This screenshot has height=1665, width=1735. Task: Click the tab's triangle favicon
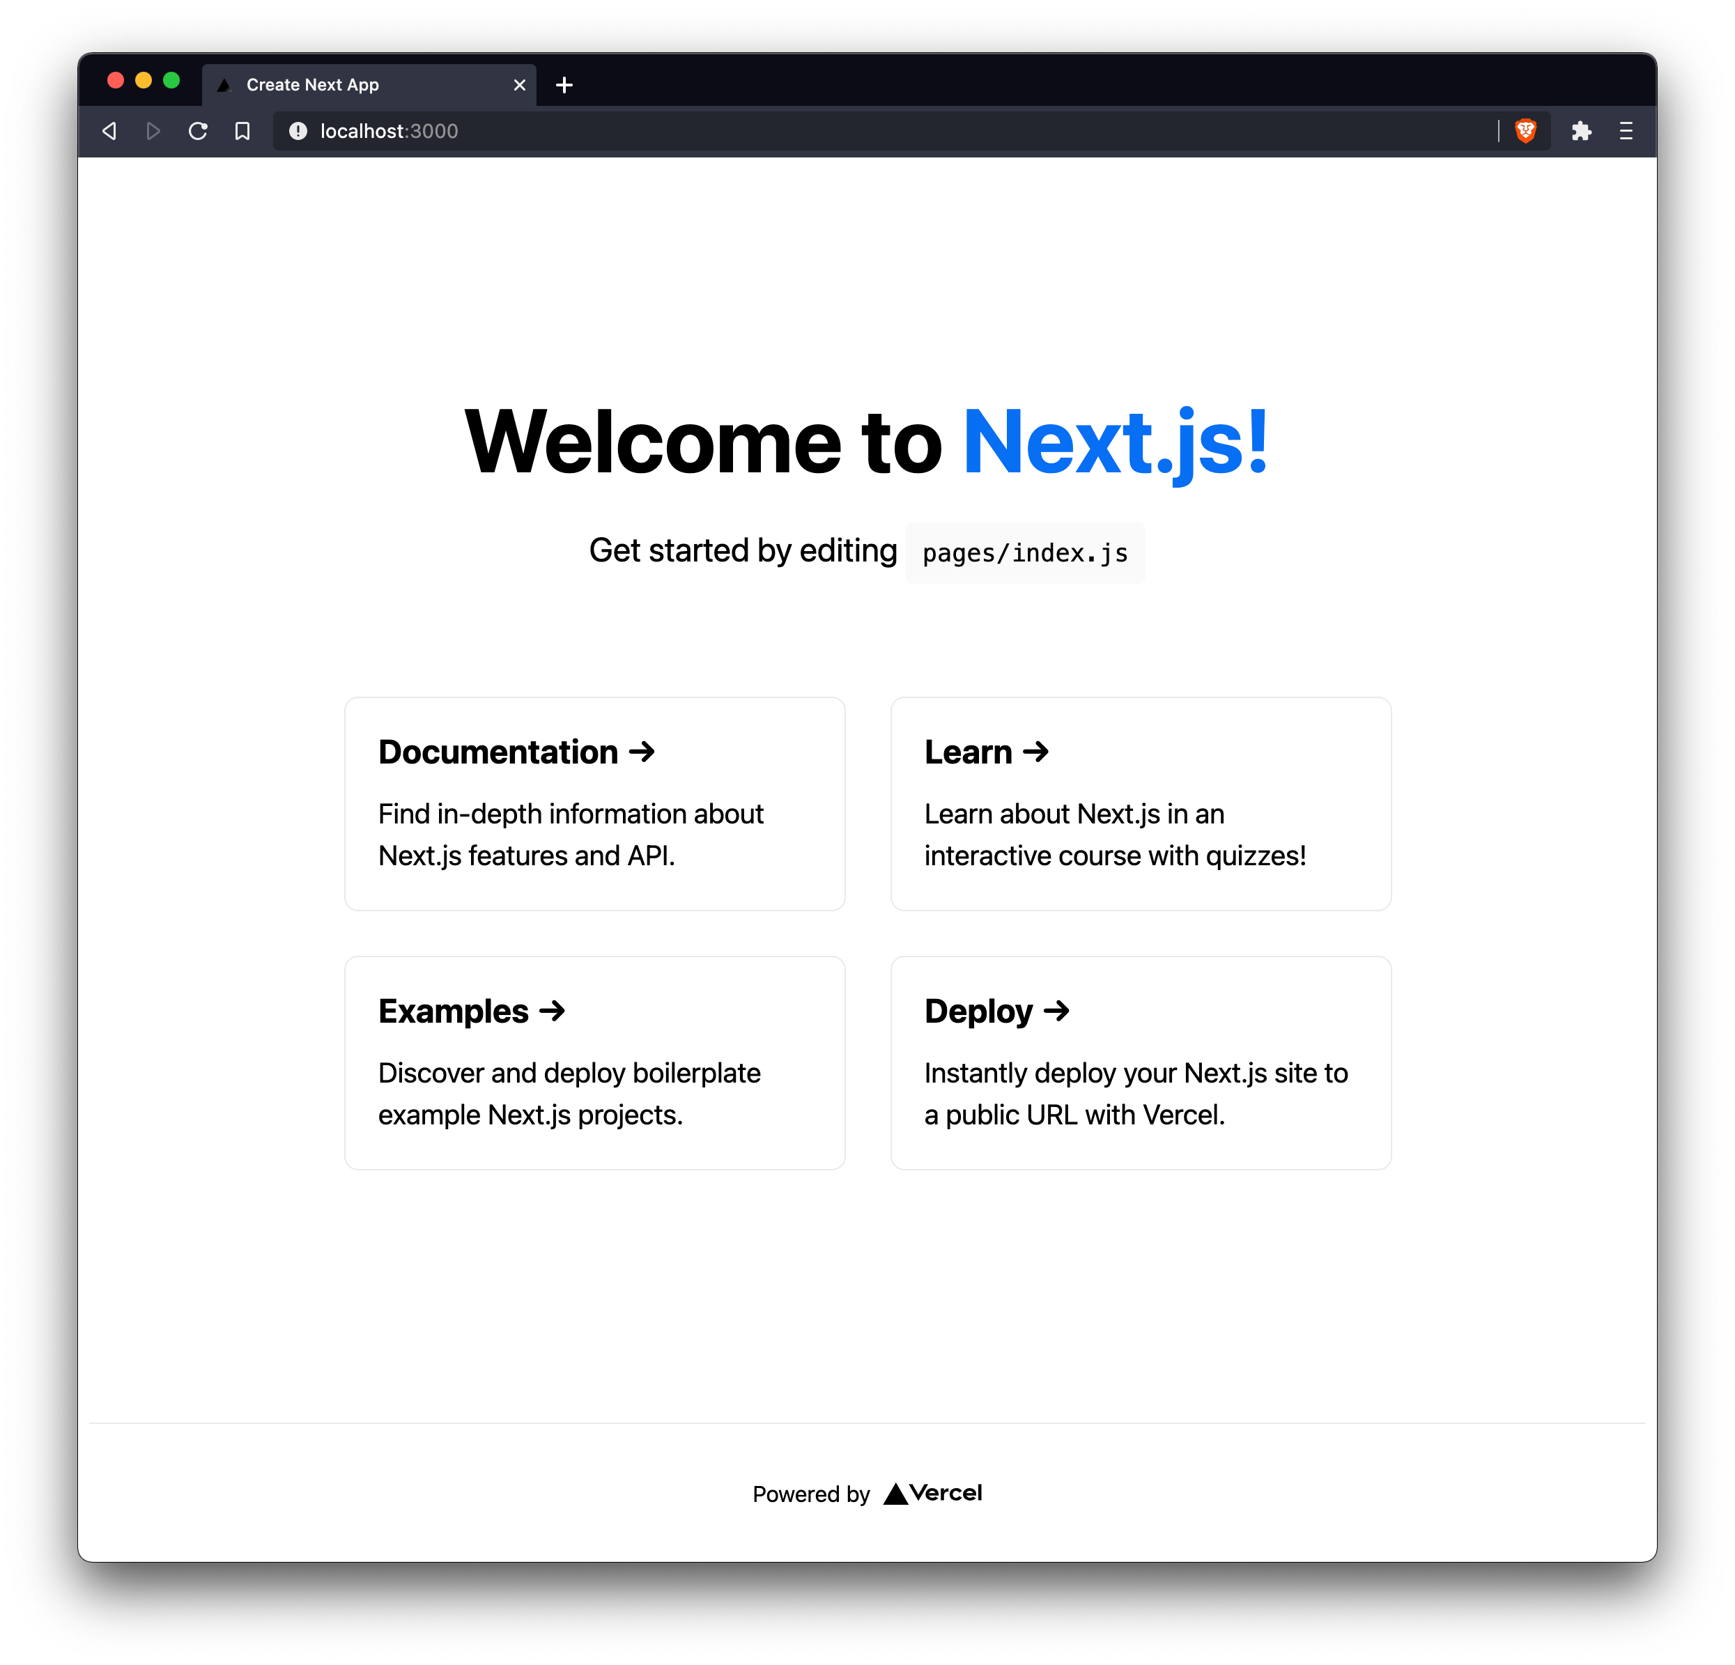[x=224, y=85]
